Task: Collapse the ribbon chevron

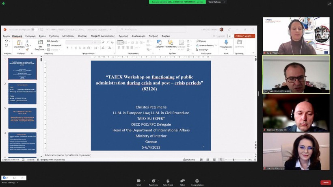Action: 253,53
